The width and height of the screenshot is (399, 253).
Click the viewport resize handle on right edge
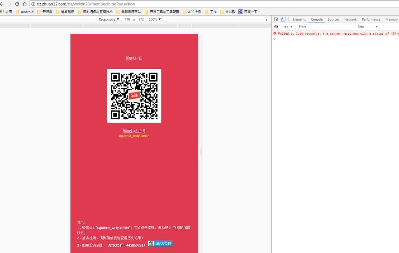pos(200,152)
